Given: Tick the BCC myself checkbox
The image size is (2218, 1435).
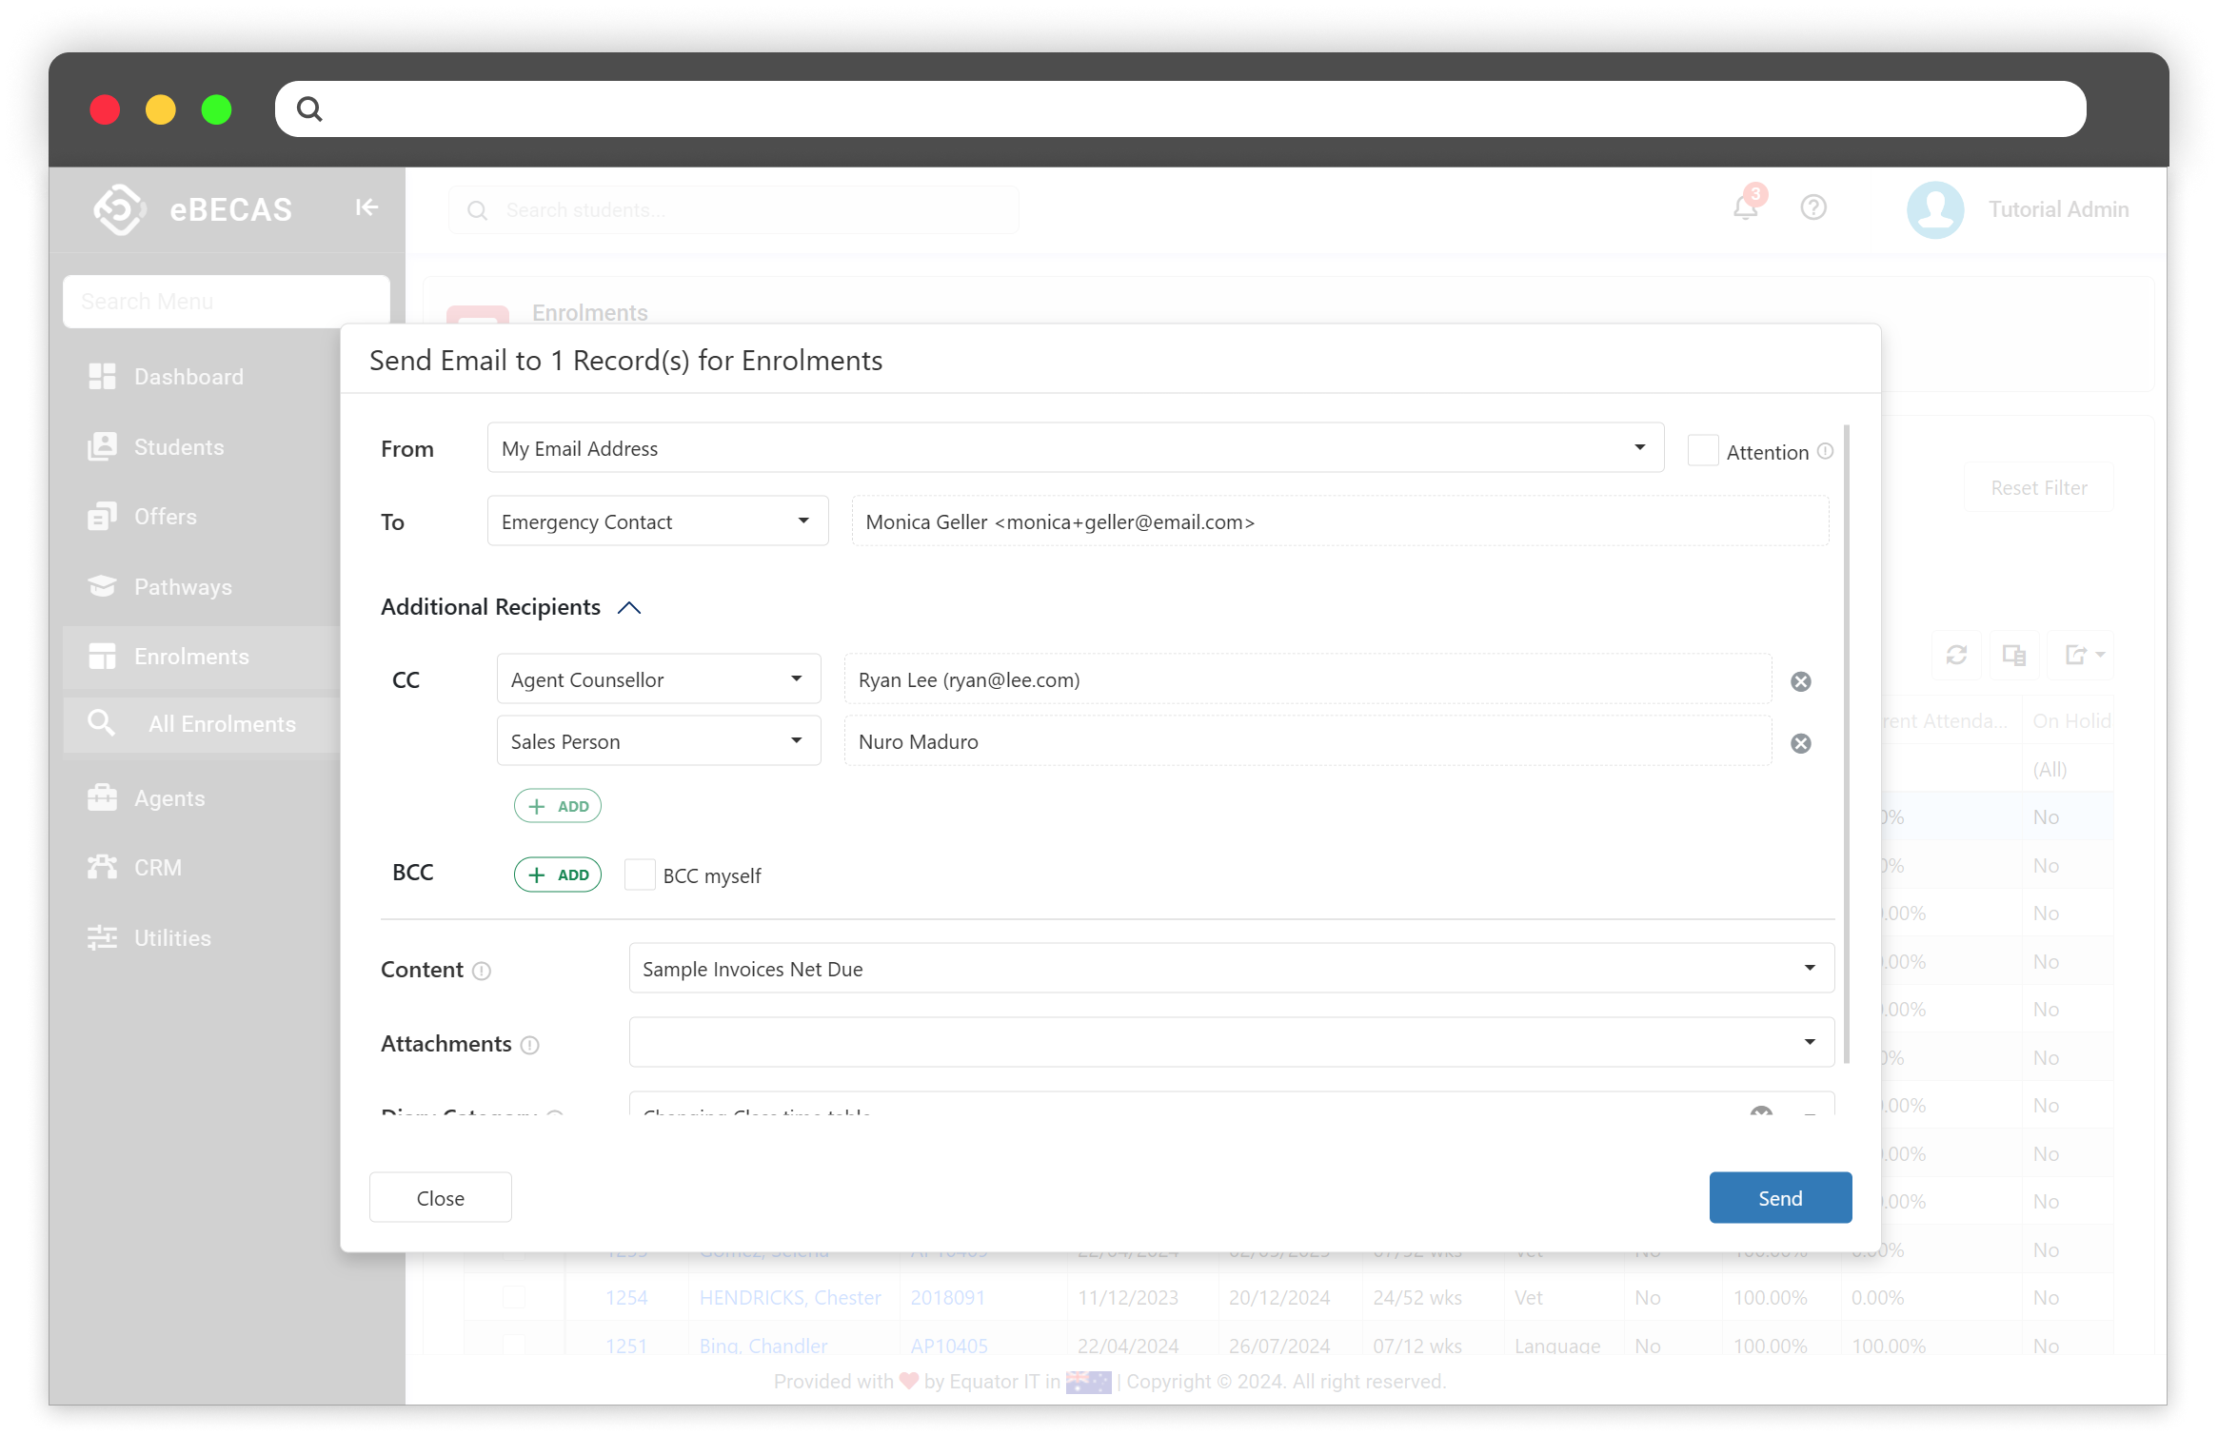Looking at the screenshot, I should coord(640,875).
